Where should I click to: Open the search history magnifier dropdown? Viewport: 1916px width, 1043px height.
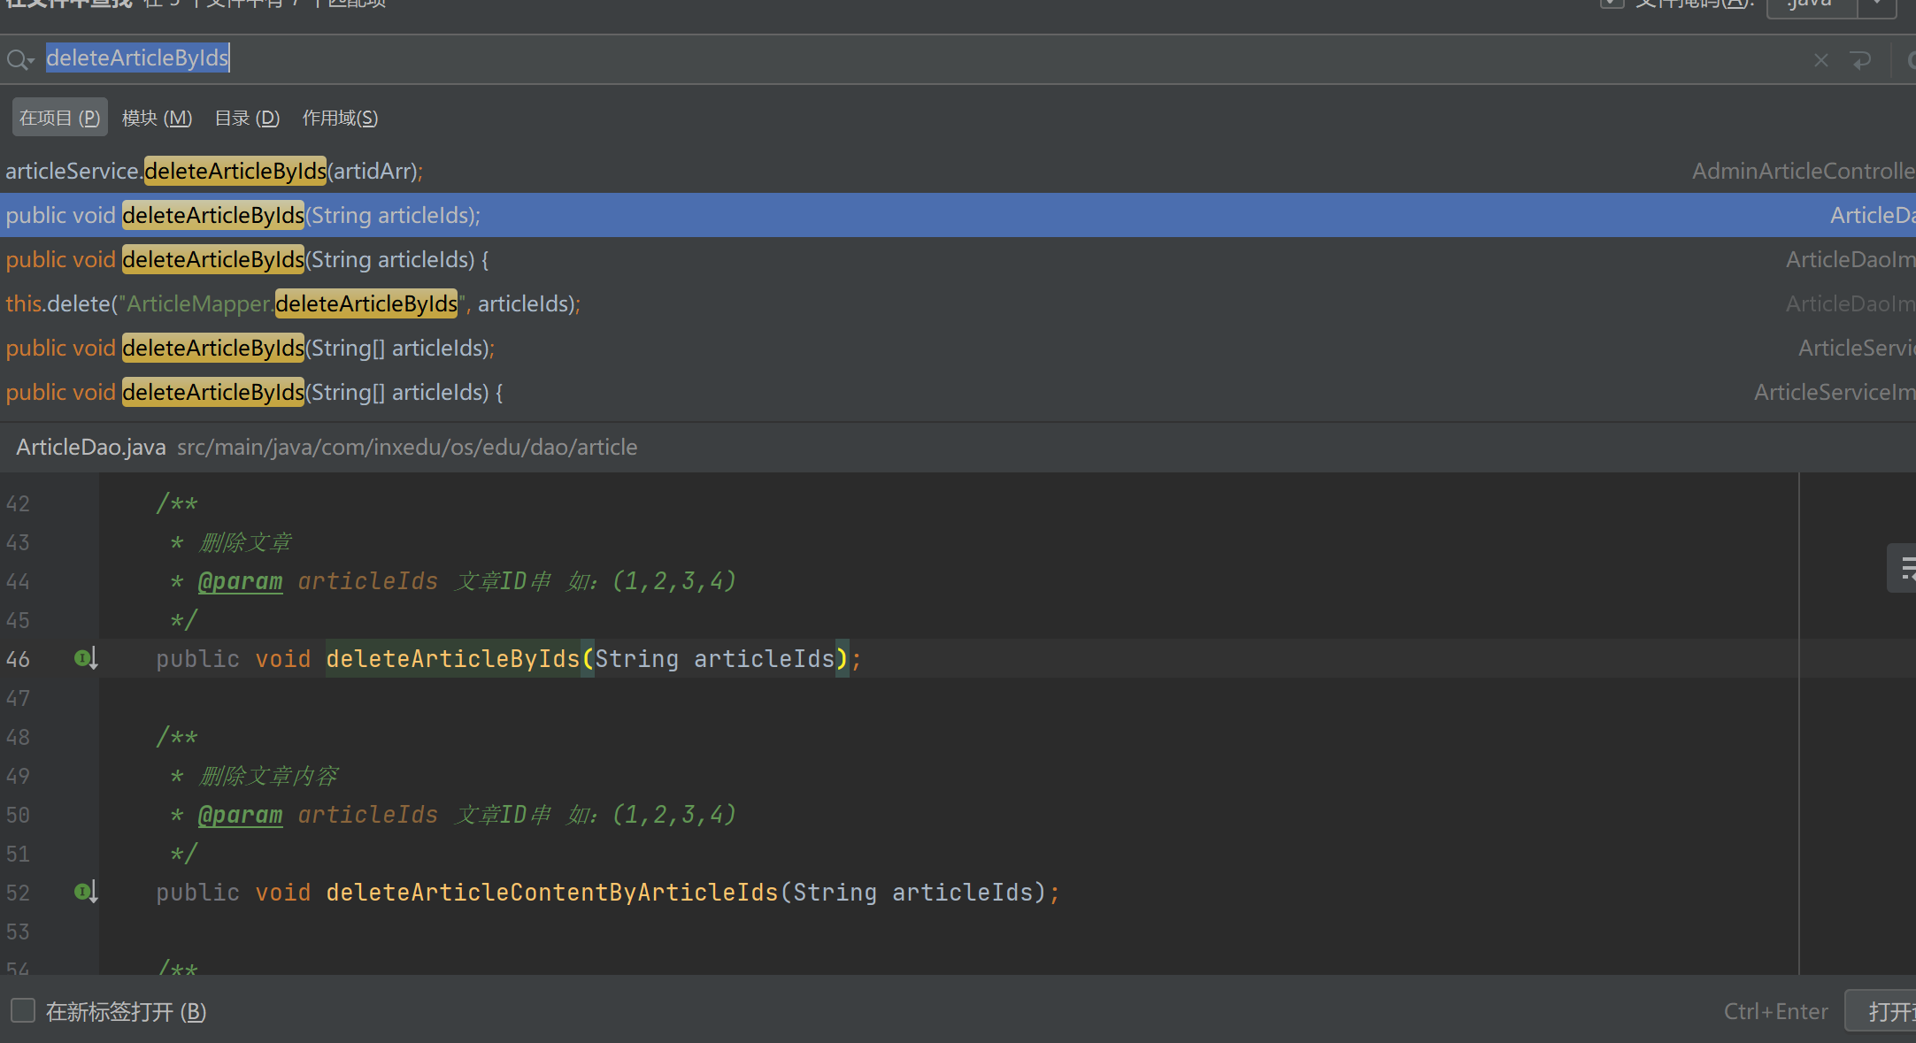[x=19, y=60]
